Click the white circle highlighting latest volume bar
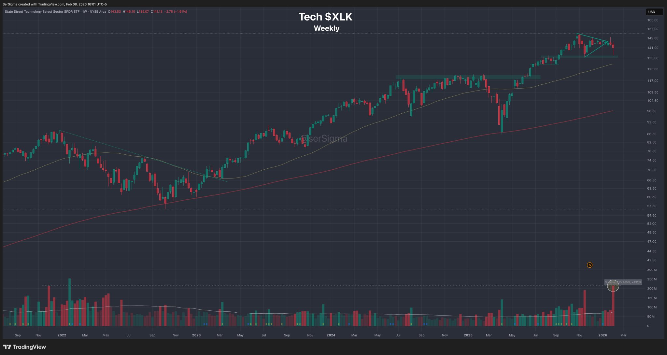The image size is (667, 355). point(613,286)
